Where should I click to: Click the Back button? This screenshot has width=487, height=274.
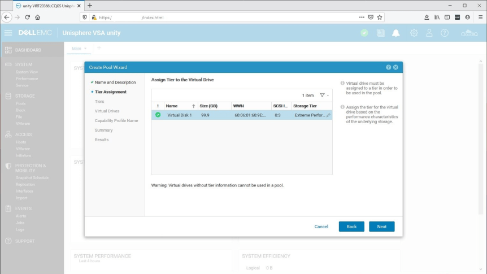tap(351, 227)
